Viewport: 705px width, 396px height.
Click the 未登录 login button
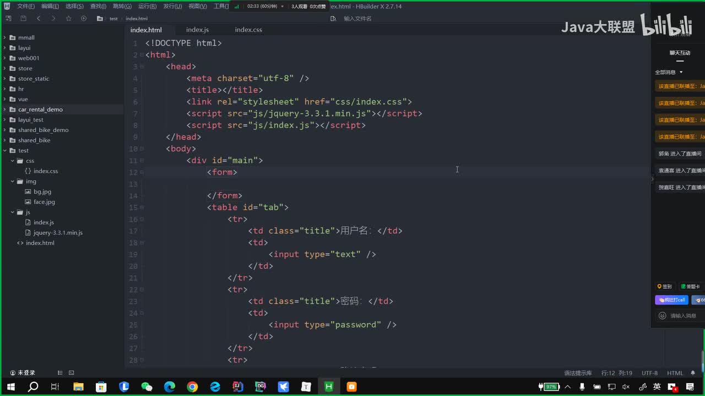[23, 373]
